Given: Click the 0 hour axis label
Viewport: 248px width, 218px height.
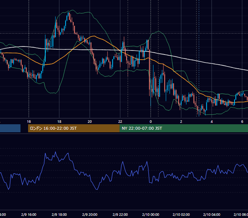Looking at the screenshot, I should [x=151, y=122].
